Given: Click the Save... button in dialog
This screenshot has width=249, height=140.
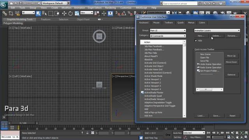Looking at the screenshot, I should 217,116.
